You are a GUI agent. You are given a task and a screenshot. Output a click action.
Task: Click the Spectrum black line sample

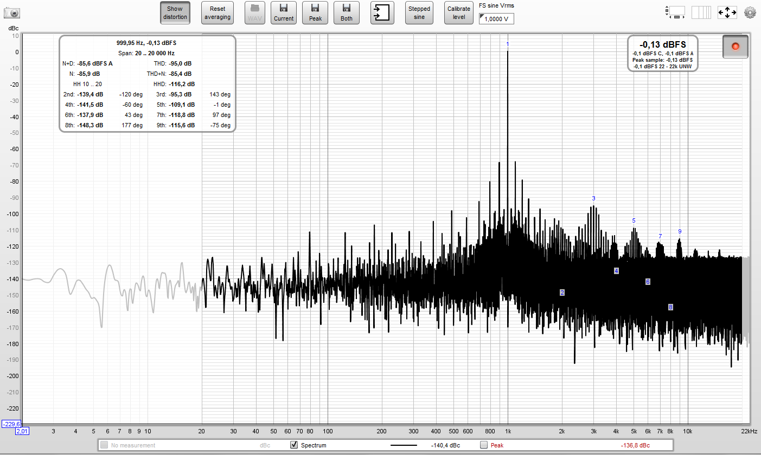[x=404, y=445]
